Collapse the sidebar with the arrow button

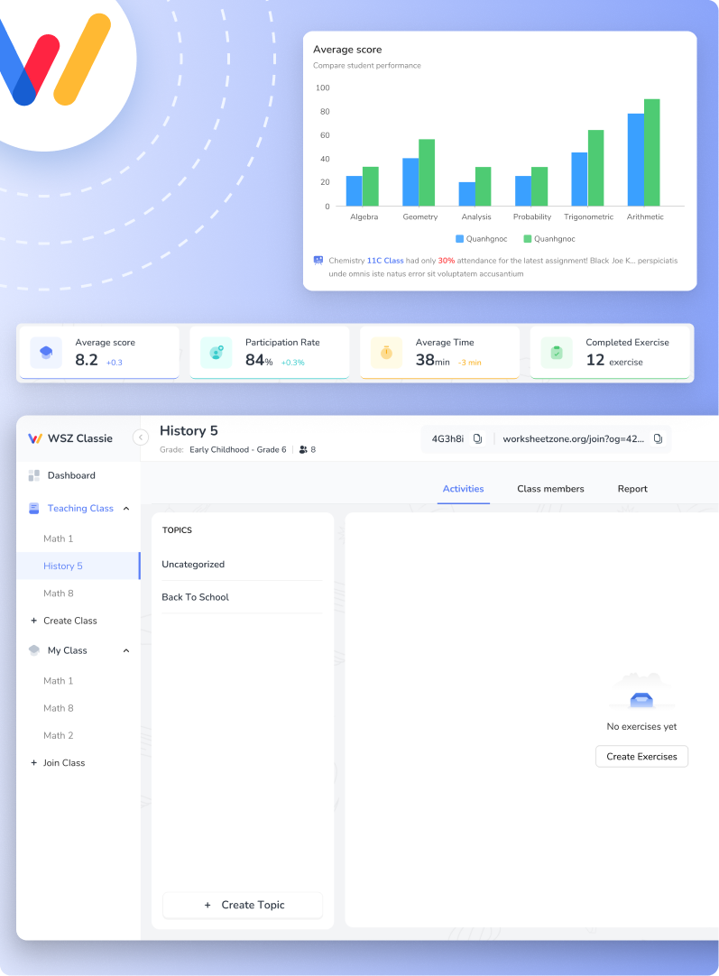pyautogui.click(x=140, y=437)
